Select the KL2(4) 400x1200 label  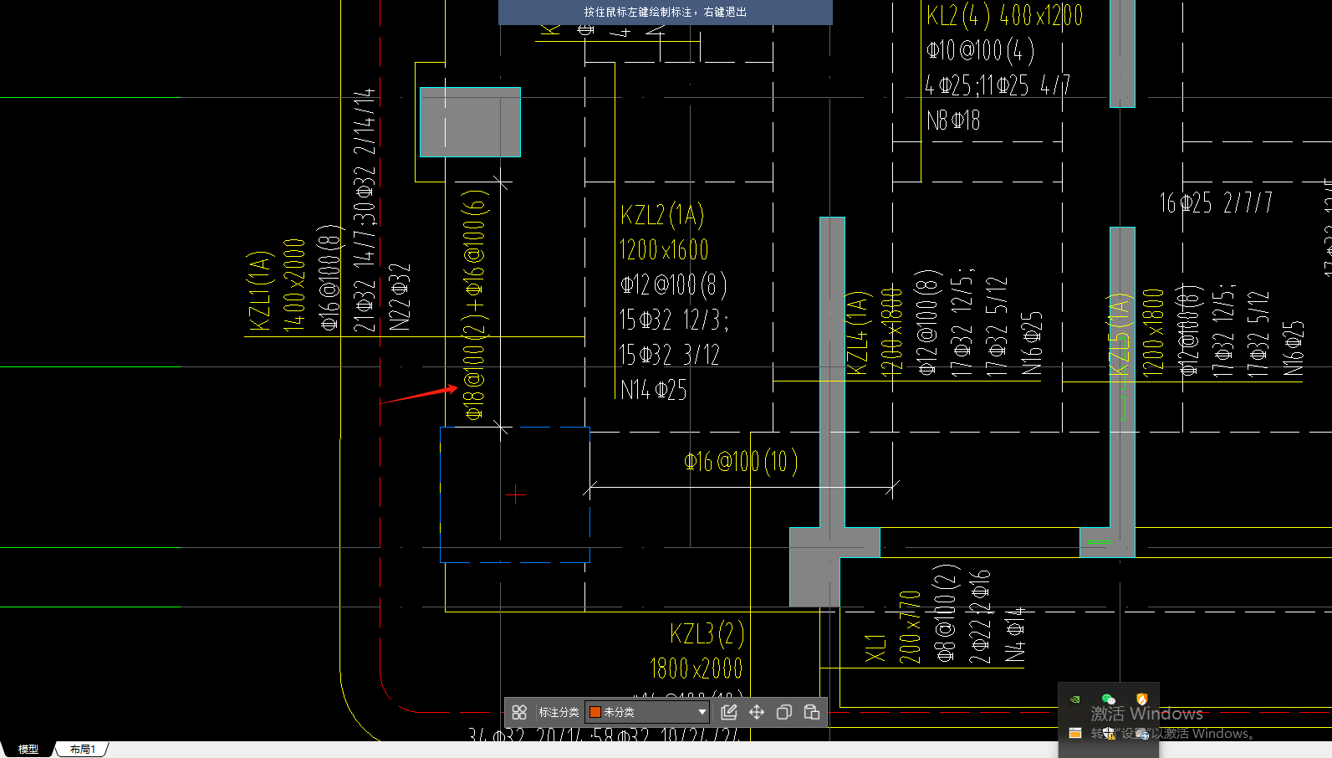(1004, 15)
